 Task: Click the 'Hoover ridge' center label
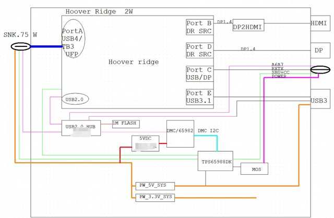(134, 62)
